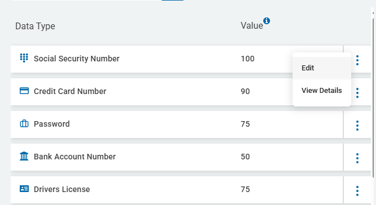The width and height of the screenshot is (376, 205).
Task: Choose View Details from the context menu
Action: (x=322, y=91)
